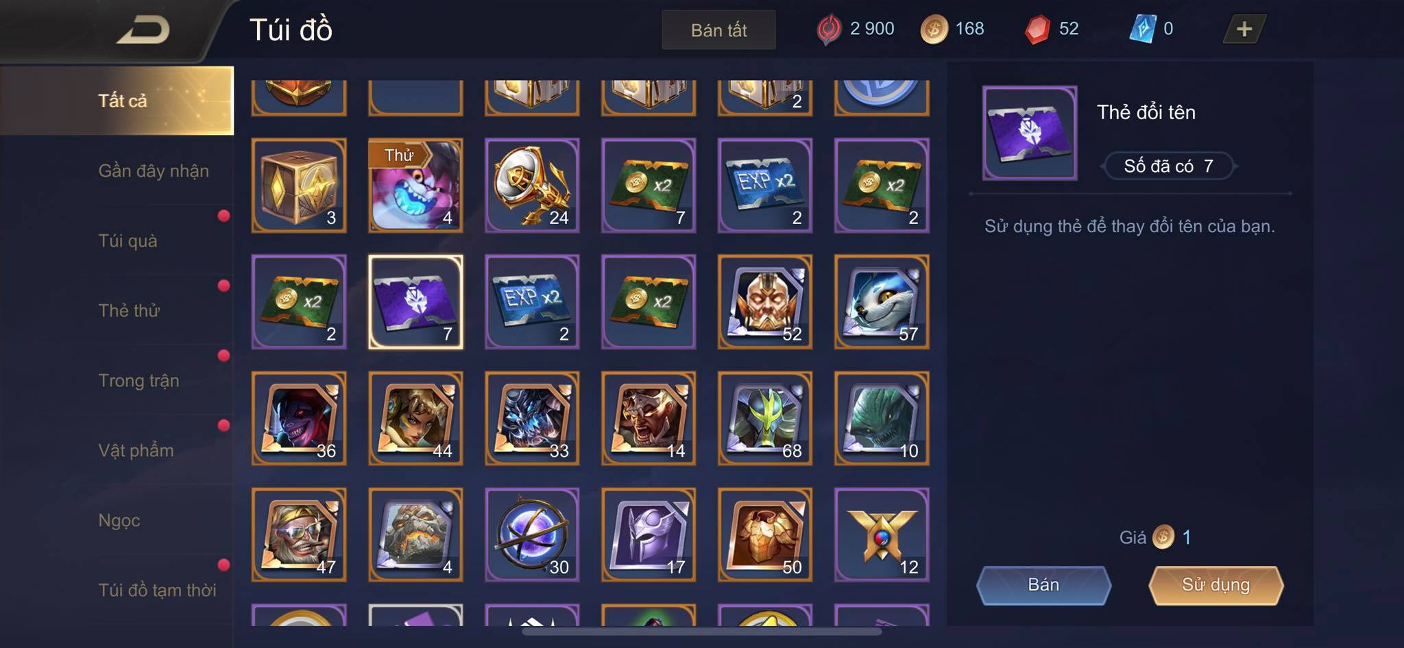Open the 'Ngọc' category tab
The height and width of the screenshot is (648, 1404).
(119, 520)
